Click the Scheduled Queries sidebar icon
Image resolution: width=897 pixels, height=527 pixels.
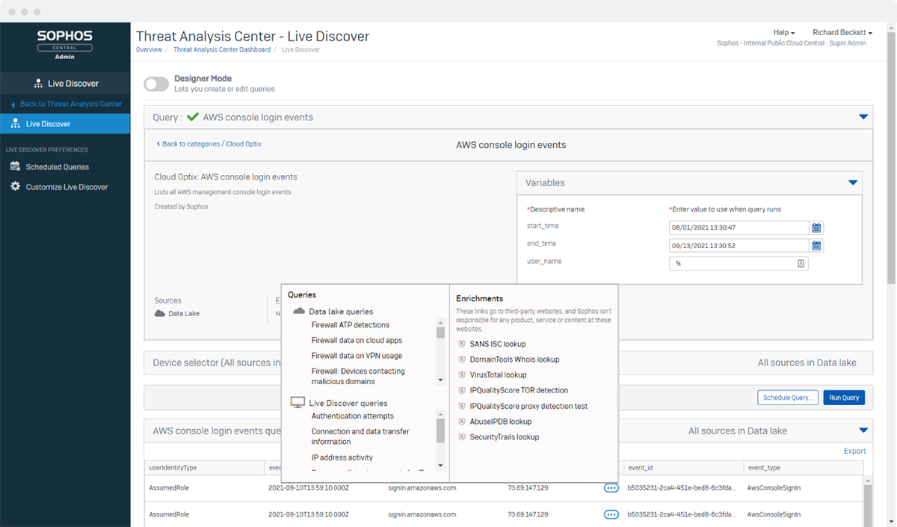tap(15, 167)
